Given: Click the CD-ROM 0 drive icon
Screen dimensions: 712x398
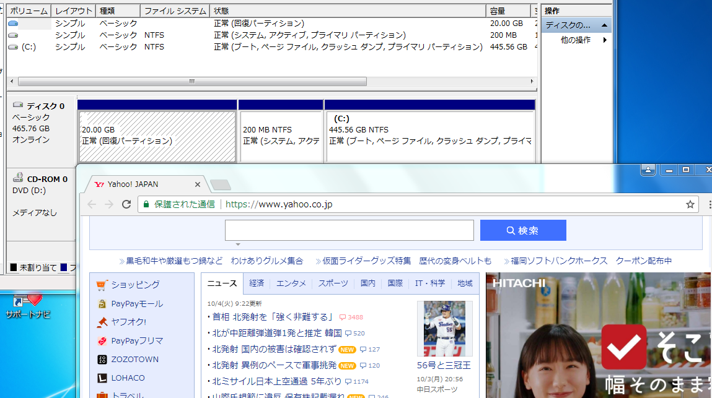Looking at the screenshot, I should (x=18, y=178).
